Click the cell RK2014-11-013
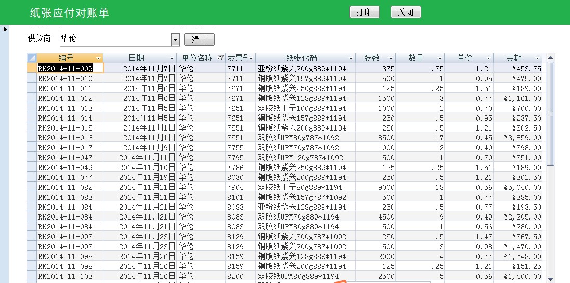This screenshot has width=570, height=283. pyautogui.click(x=70, y=108)
